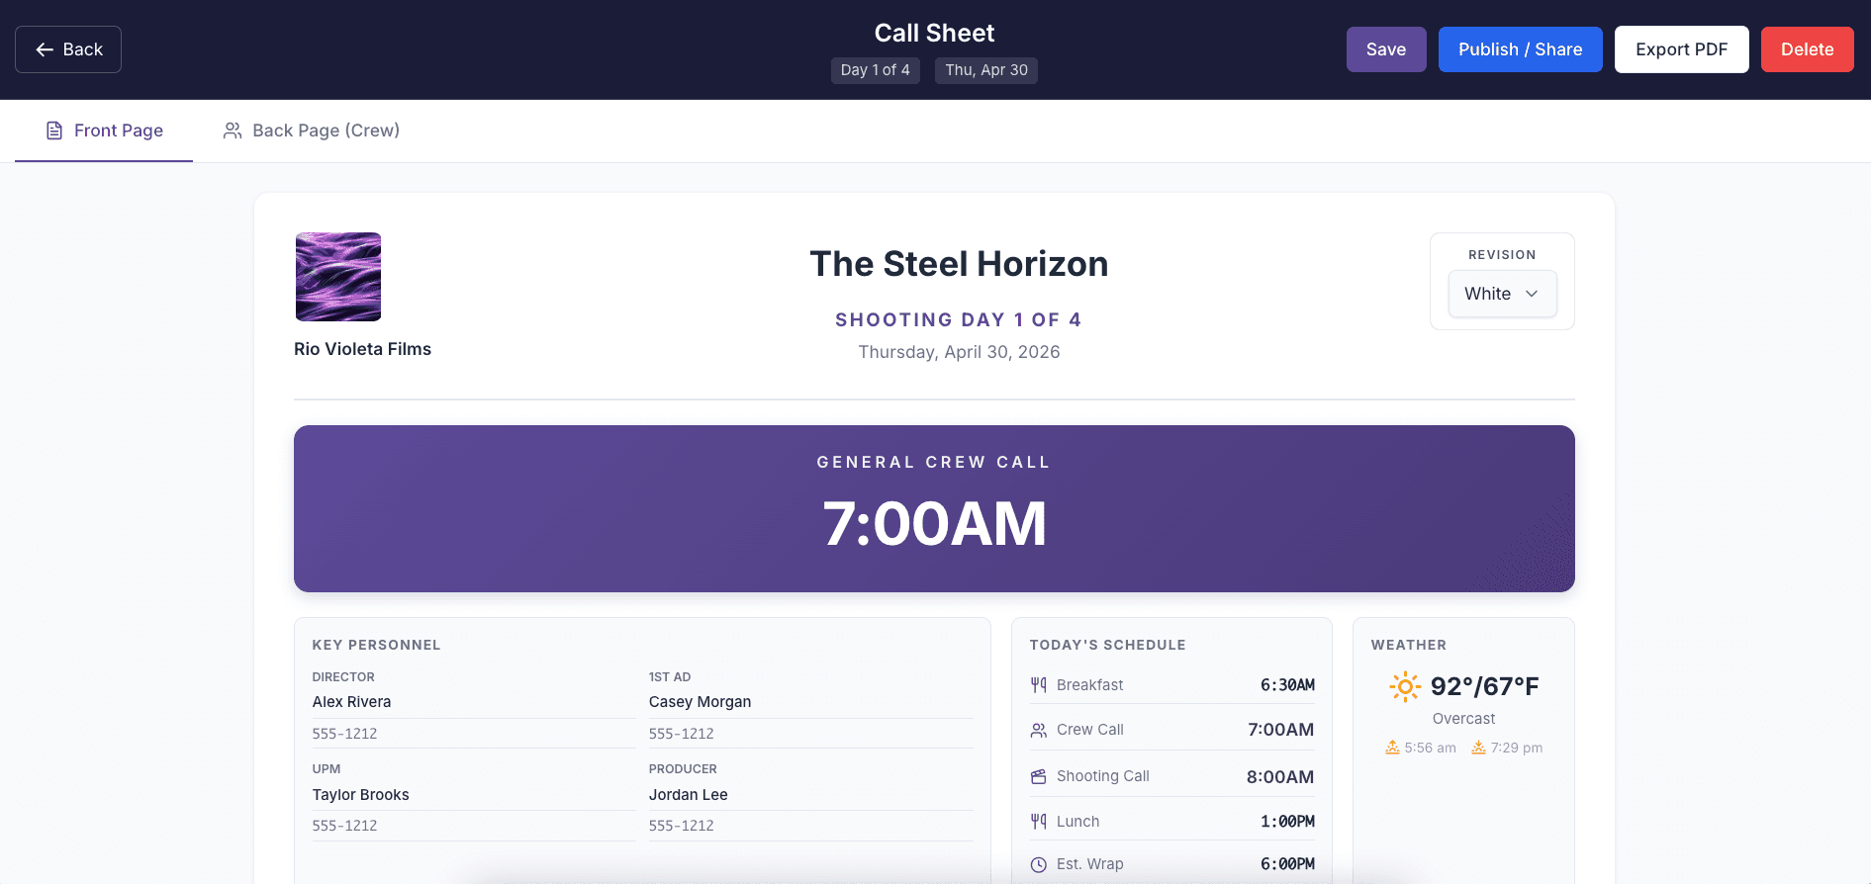Click the Shooting Call clapperboard icon
This screenshot has height=884, width=1871.
tap(1038, 776)
